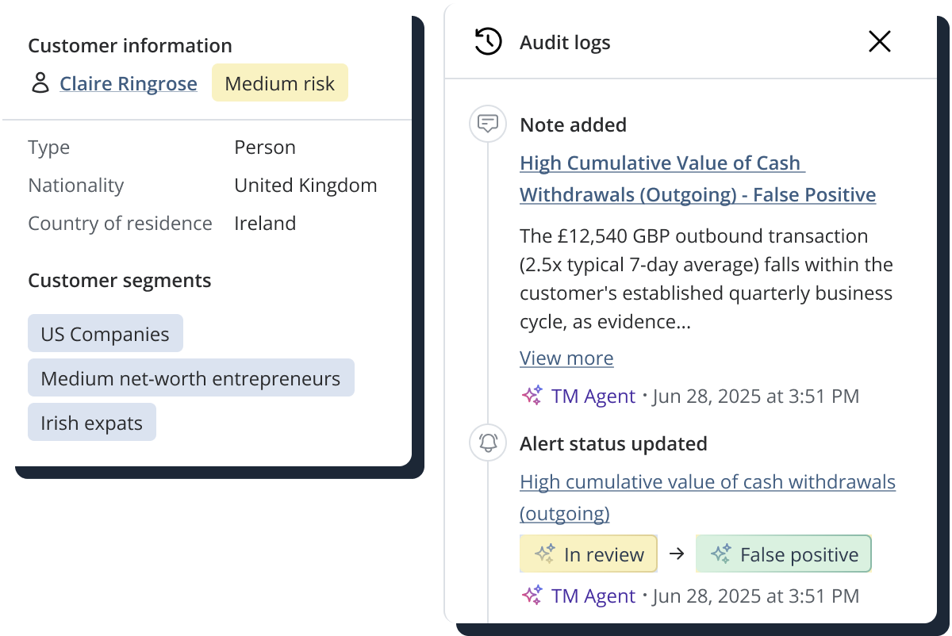Select Medium net-worth entrepreneurs segment tag

click(x=190, y=378)
